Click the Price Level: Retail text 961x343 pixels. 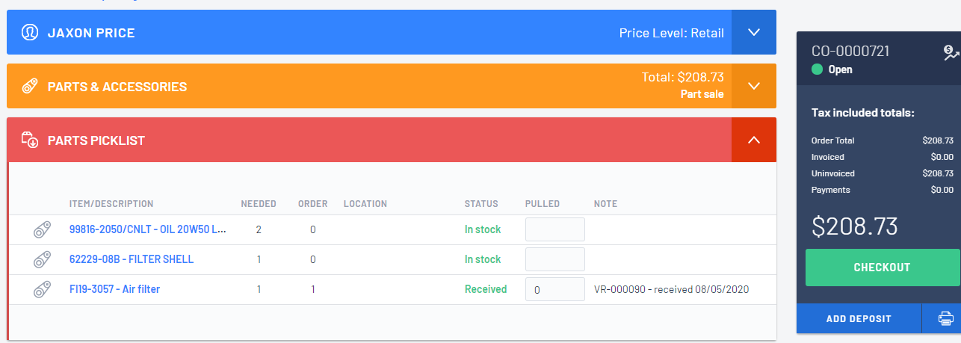tap(672, 33)
